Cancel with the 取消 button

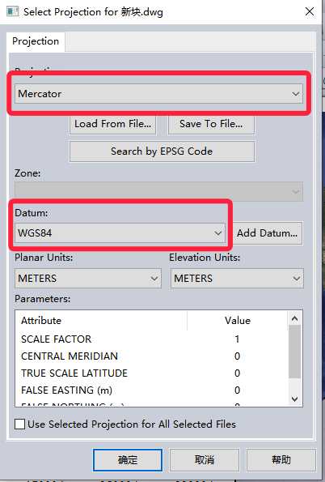(205, 460)
